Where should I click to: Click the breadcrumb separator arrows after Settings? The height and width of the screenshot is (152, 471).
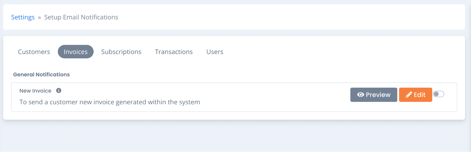tap(39, 18)
